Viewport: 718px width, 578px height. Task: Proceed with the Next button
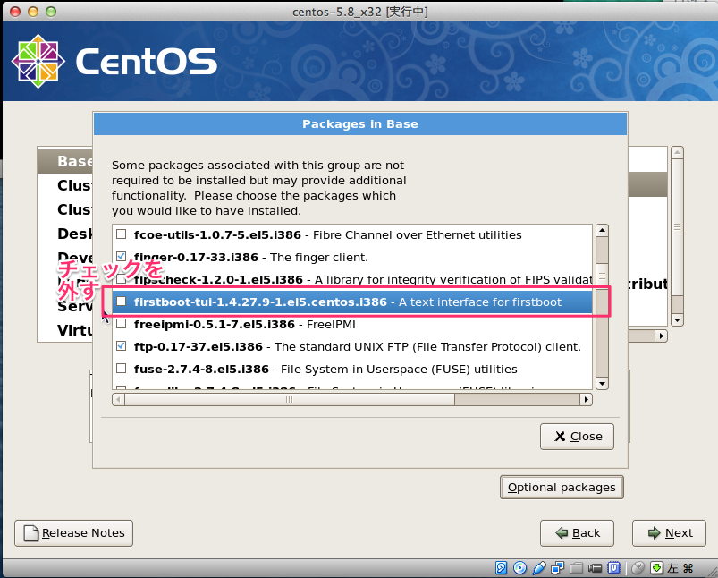pyautogui.click(x=669, y=533)
